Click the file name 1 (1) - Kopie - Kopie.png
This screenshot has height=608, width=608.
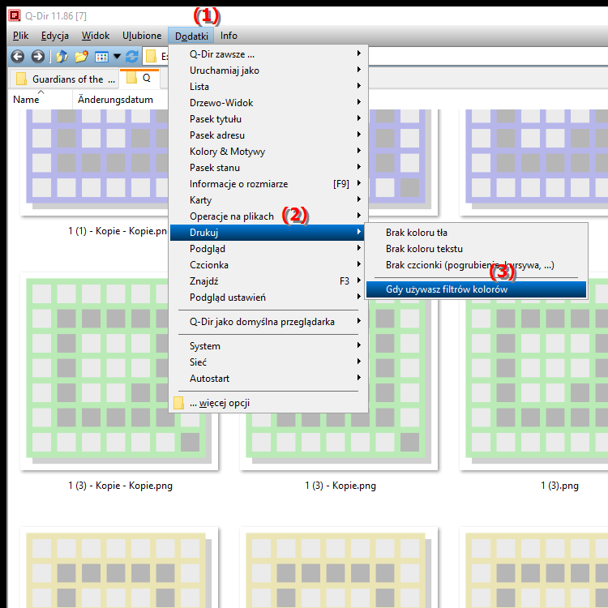coord(118,231)
